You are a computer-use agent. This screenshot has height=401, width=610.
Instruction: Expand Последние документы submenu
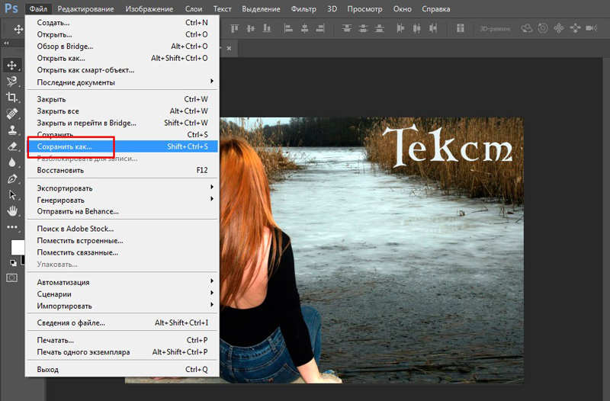click(122, 82)
